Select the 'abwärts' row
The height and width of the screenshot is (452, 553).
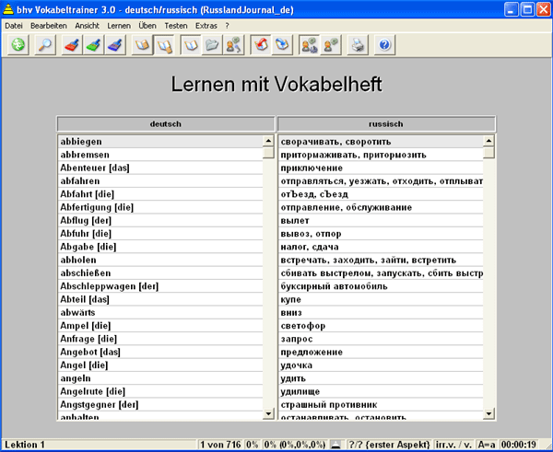click(160, 312)
